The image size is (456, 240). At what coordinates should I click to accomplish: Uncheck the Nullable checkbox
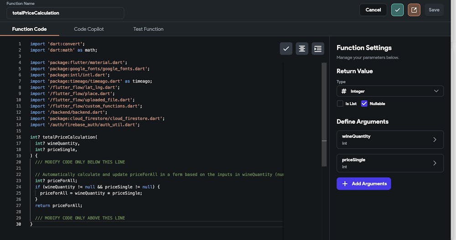(364, 104)
